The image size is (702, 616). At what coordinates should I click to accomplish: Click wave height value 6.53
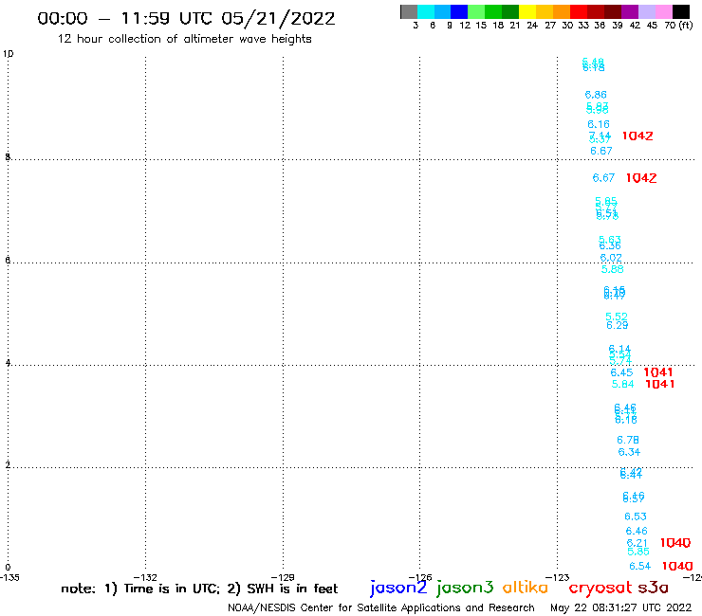[636, 516]
